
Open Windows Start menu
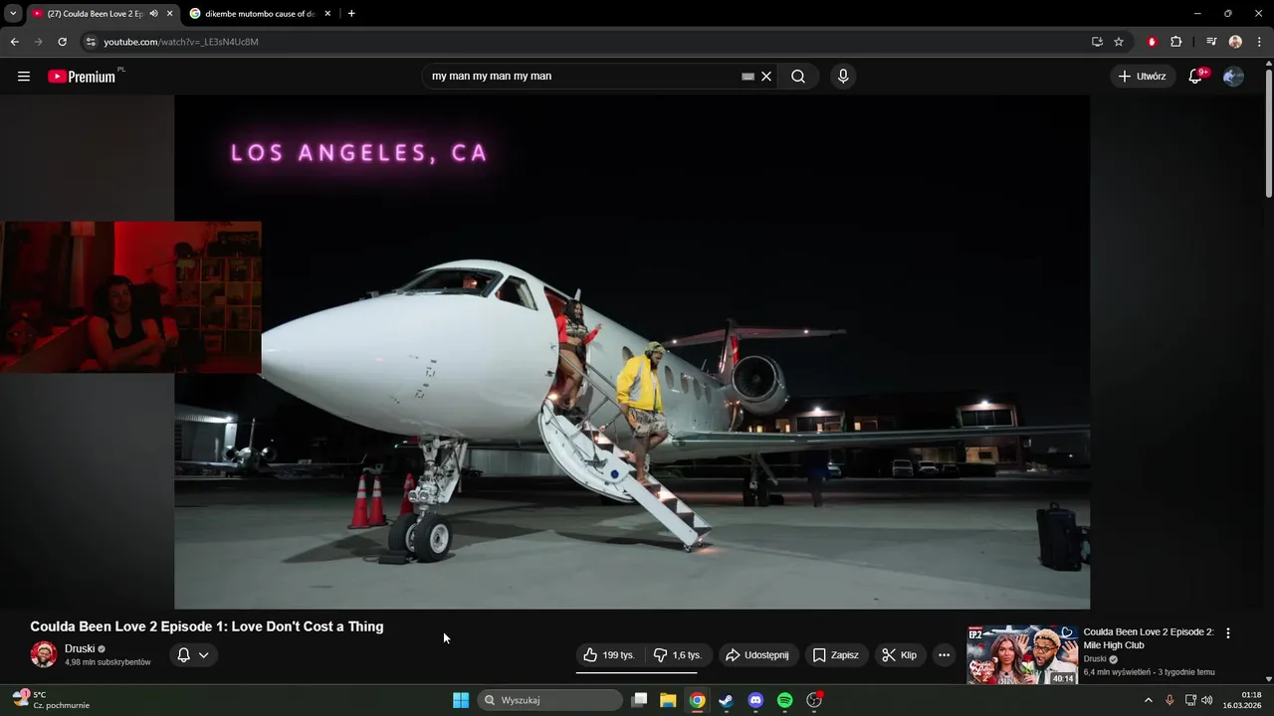pos(461,700)
